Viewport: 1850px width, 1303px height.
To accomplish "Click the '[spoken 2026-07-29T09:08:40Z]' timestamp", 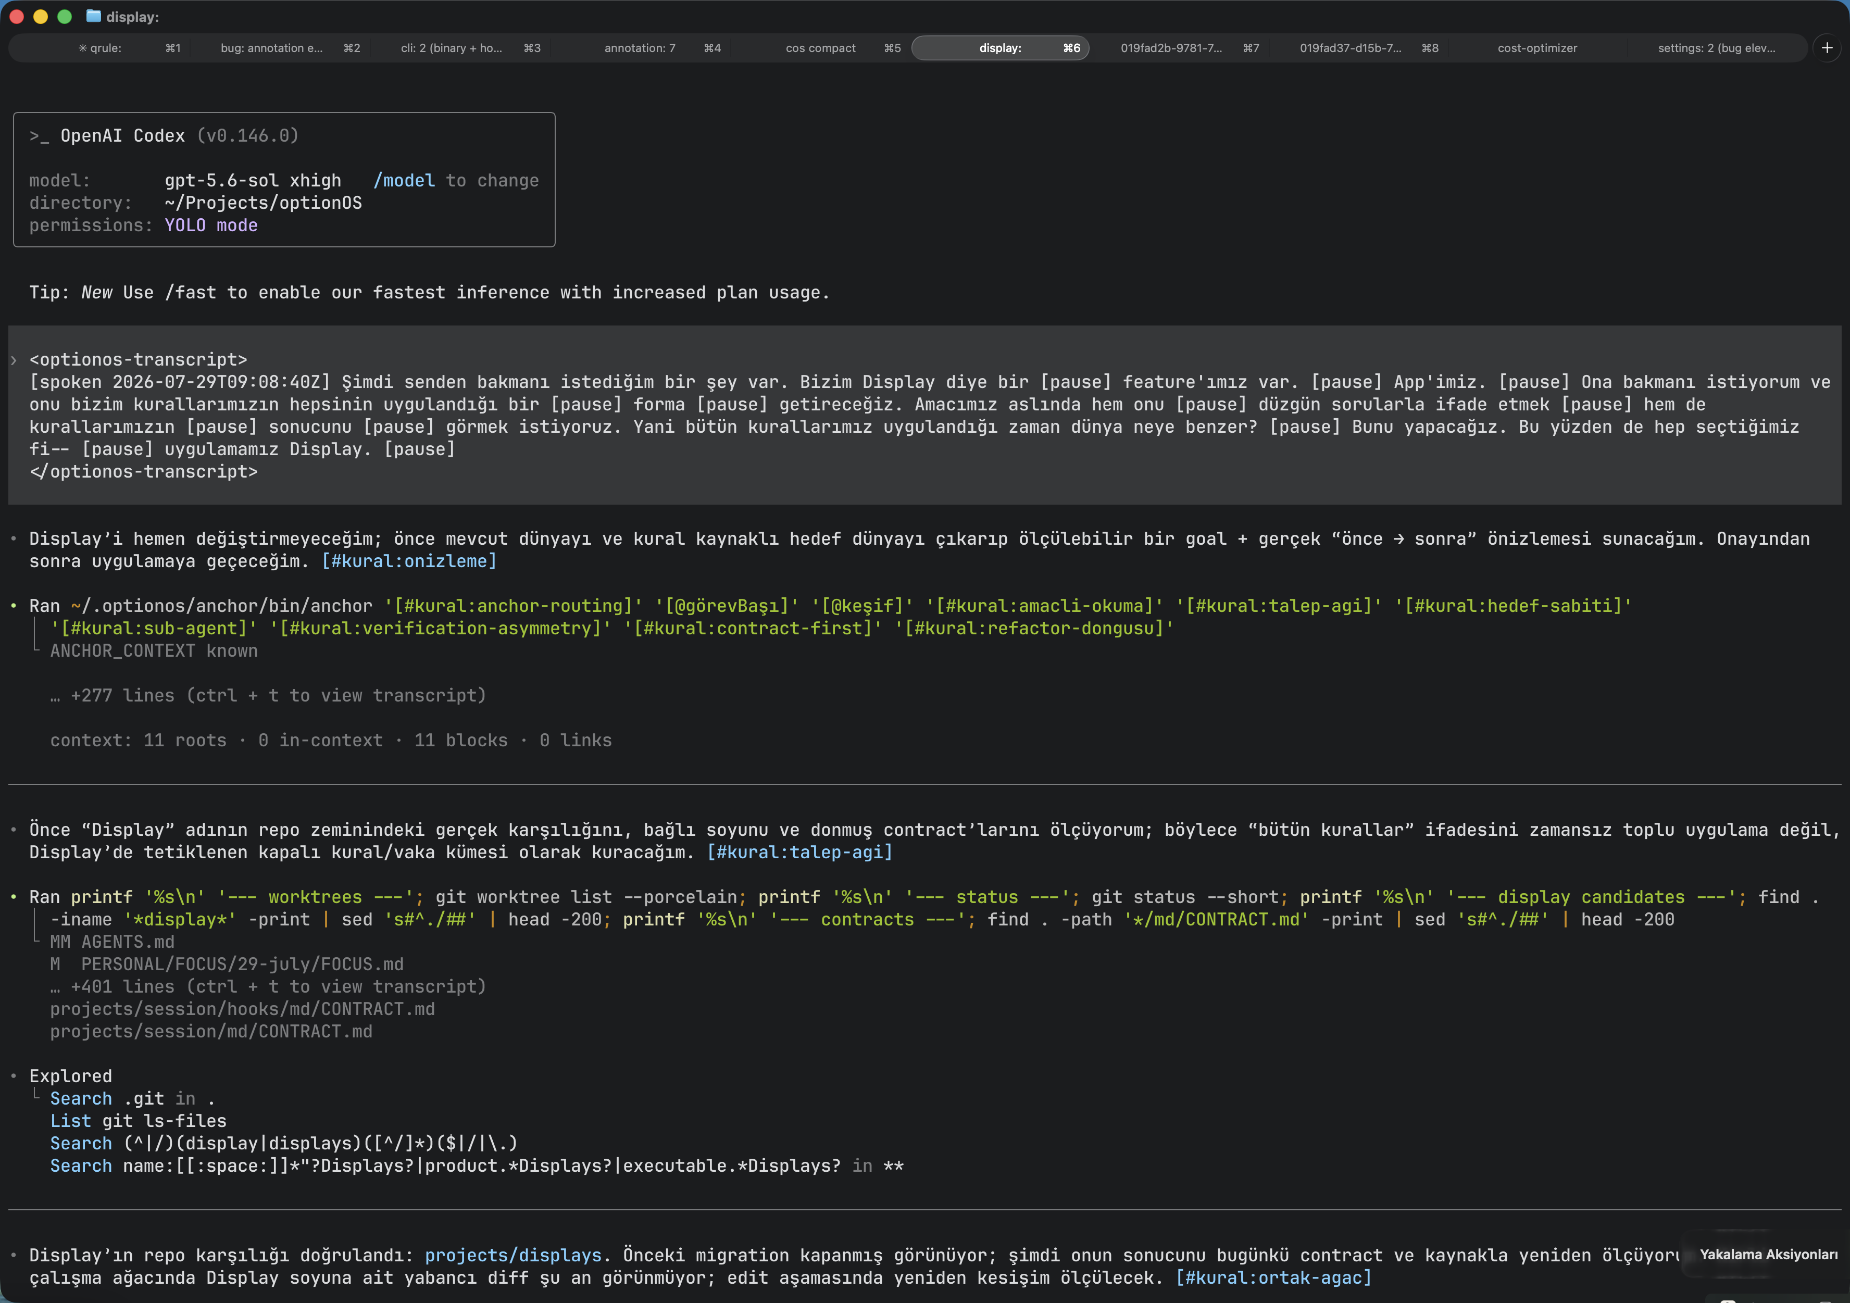I will (x=180, y=382).
